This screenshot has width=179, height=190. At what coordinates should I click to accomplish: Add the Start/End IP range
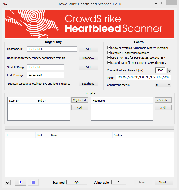tap(88, 67)
